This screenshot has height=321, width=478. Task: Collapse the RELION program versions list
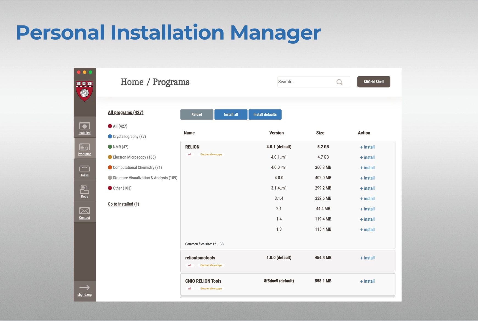pos(192,147)
